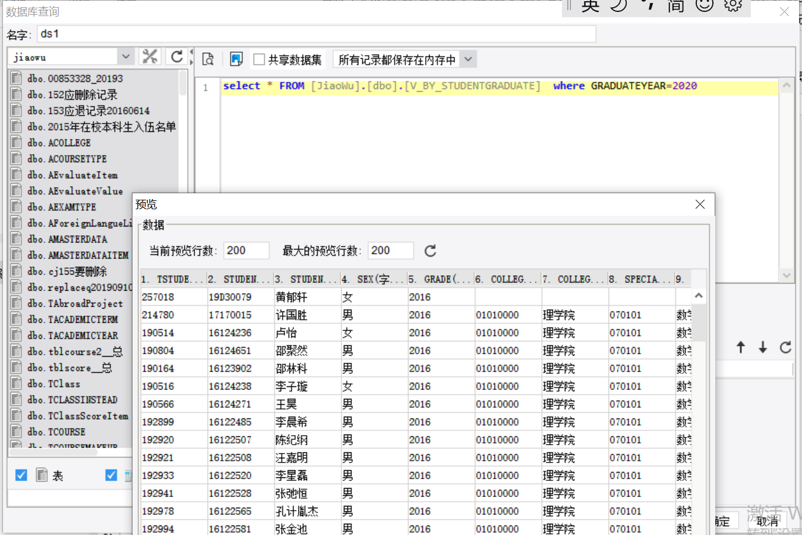This screenshot has height=535, width=802.
Task: Select dbo.ACOURSETYPE table
Action: [x=67, y=159]
